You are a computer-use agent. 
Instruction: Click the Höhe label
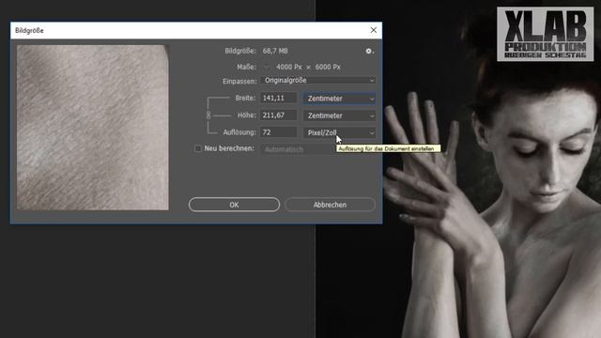tap(246, 115)
